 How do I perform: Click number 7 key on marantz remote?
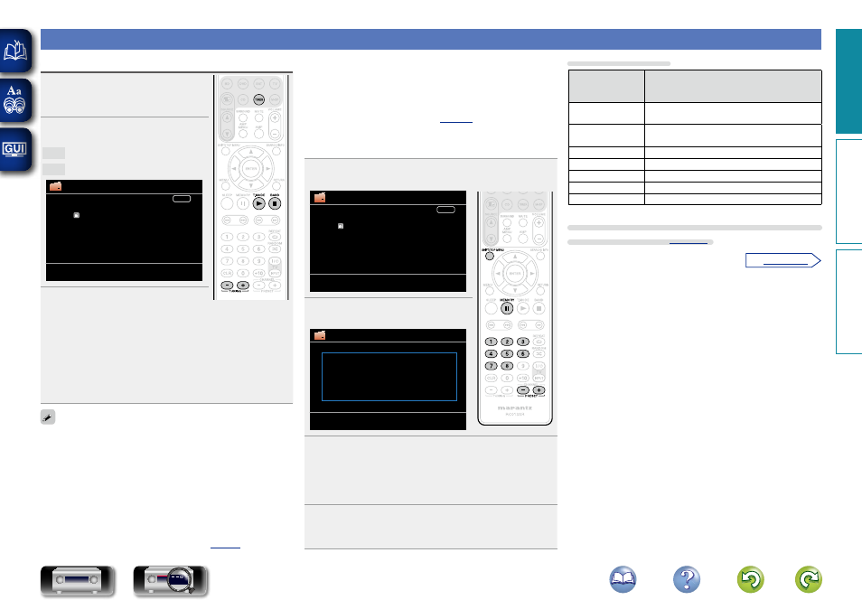pos(491,366)
